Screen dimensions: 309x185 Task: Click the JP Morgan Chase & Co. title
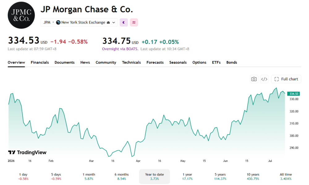(x=87, y=10)
